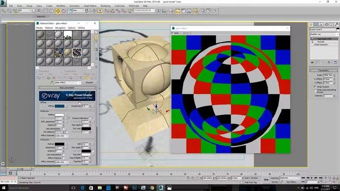Collapse the Basic parameters rollout

67,88
